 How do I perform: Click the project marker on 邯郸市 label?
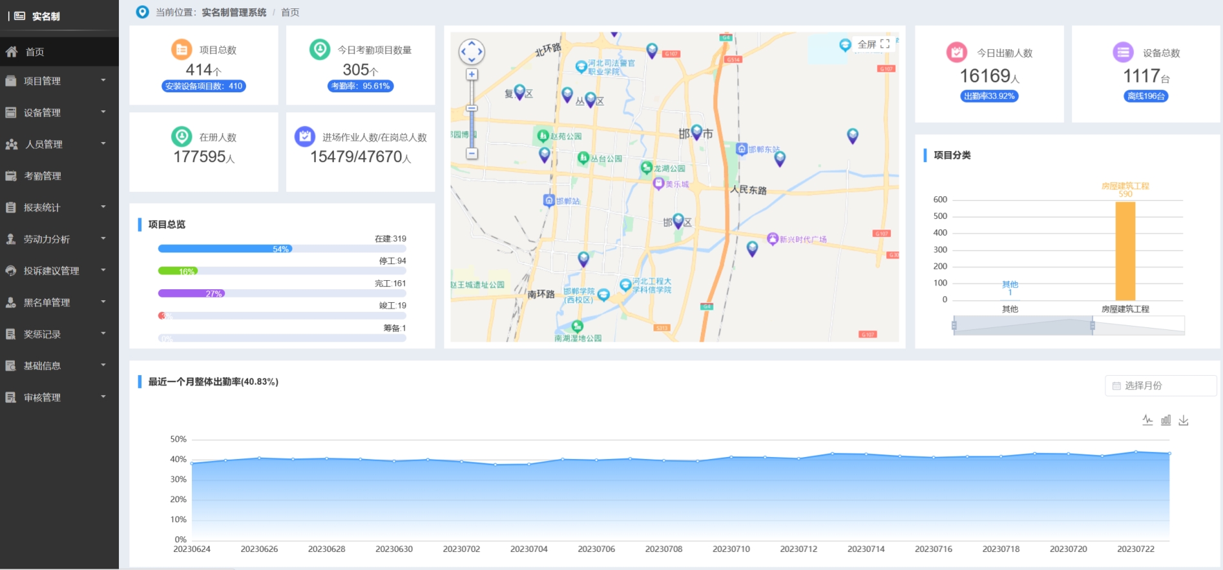coord(696,132)
